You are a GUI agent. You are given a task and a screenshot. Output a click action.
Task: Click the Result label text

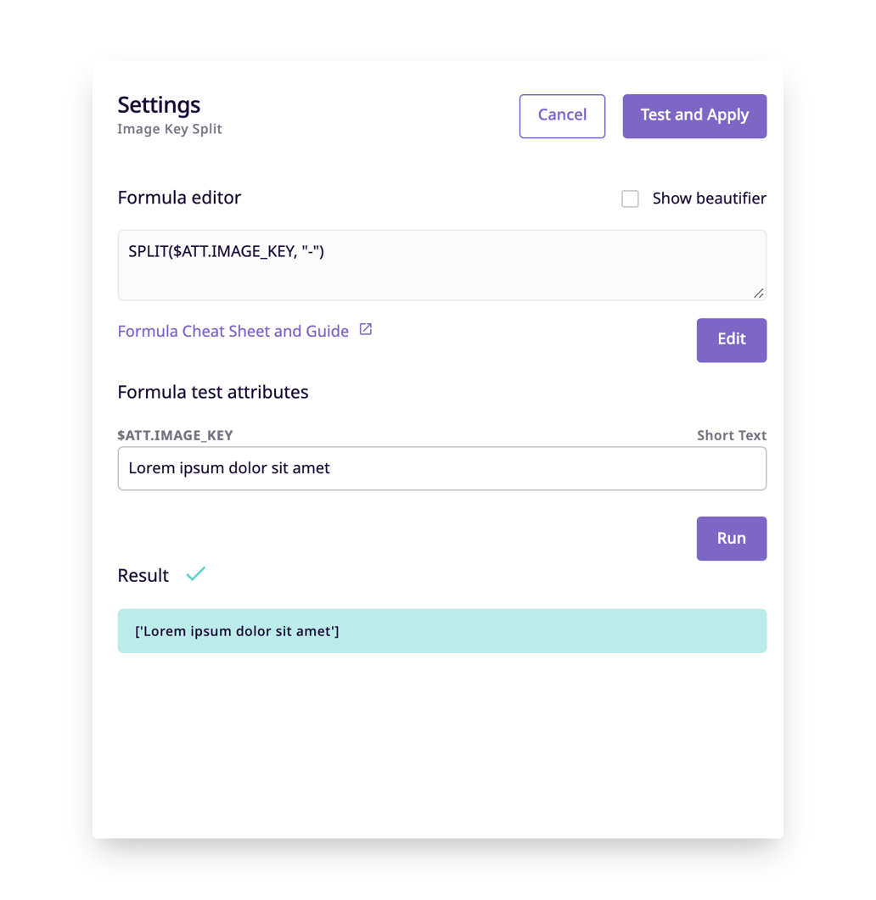click(x=143, y=575)
